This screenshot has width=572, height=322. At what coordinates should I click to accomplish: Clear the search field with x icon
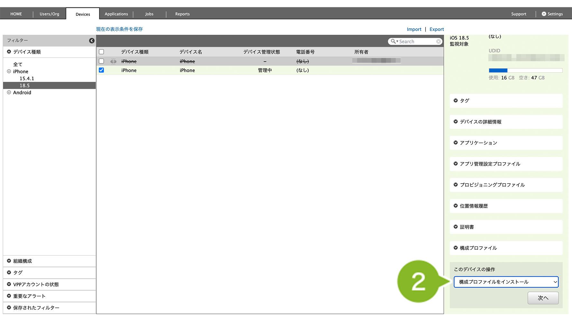click(x=438, y=42)
